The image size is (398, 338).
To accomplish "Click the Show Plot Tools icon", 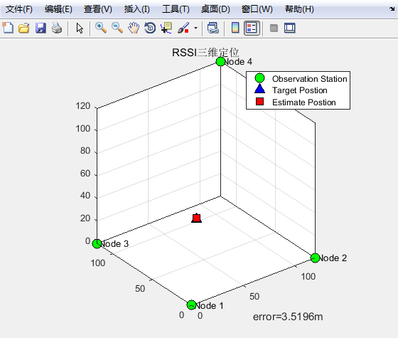I will pos(290,28).
